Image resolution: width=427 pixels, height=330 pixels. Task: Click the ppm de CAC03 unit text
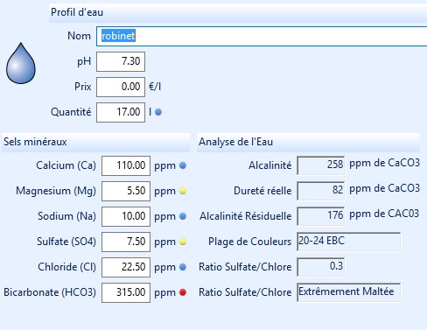(x=384, y=214)
